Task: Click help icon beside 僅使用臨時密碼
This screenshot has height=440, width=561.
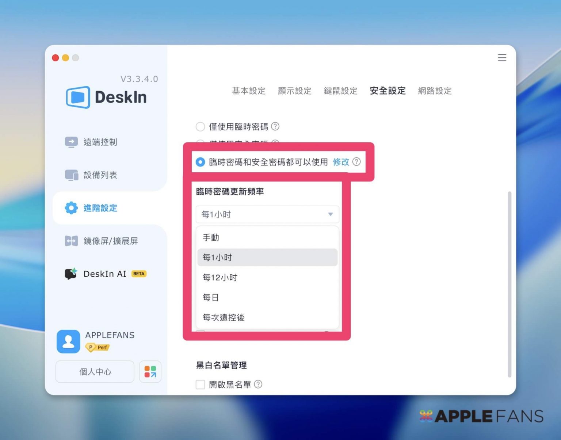Action: (x=275, y=126)
